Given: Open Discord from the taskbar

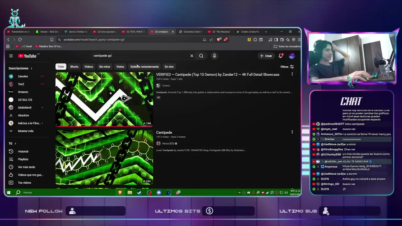Looking at the screenshot, I should coord(159,192).
